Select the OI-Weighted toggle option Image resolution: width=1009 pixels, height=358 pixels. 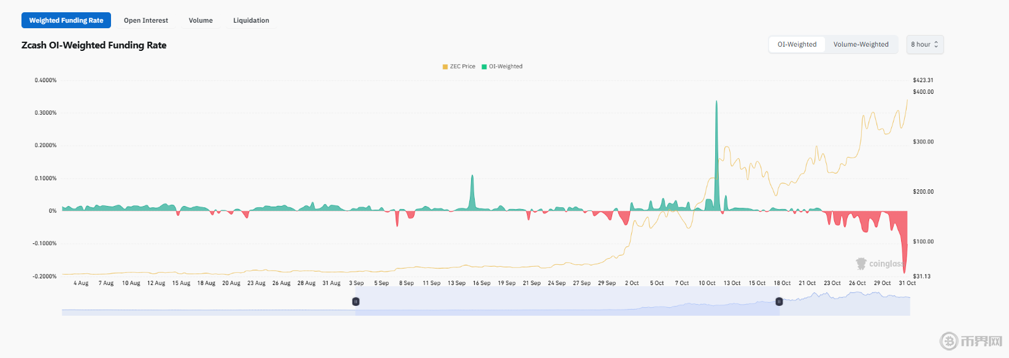[x=797, y=45]
